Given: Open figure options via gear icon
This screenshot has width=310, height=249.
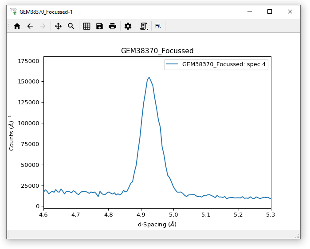Looking at the screenshot, I should pyautogui.click(x=128, y=26).
